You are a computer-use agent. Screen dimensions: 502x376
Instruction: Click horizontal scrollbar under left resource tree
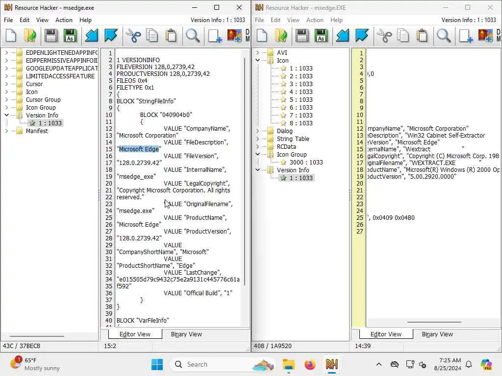coord(36,336)
